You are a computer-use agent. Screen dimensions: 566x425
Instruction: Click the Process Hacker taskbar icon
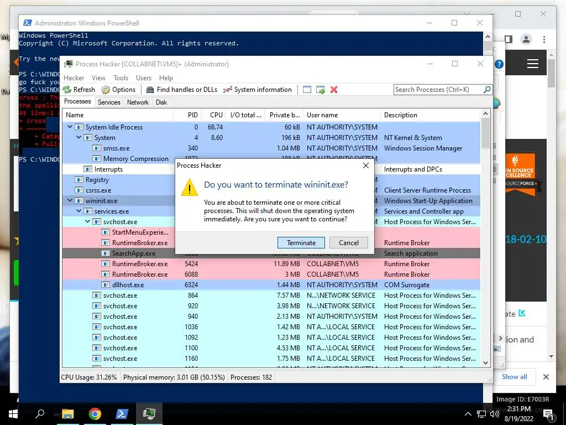(x=149, y=414)
